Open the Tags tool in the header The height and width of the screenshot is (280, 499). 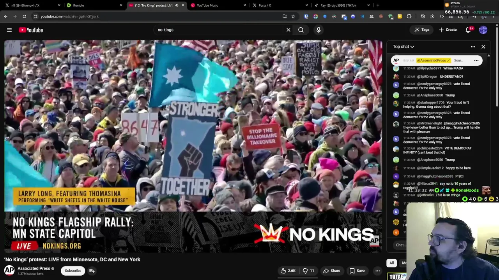pos(422,30)
